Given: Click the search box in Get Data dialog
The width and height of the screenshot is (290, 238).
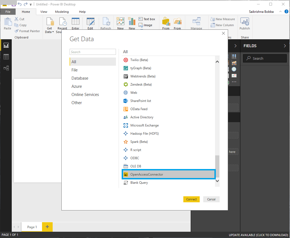Looking at the screenshot, I should click(92, 52).
